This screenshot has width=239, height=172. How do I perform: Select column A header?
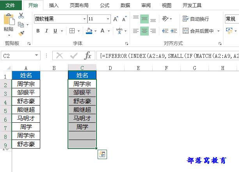(x=26, y=68)
